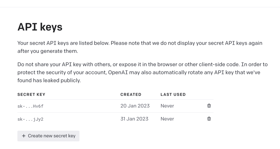Click the API keys page heading
Viewport: 280px width, 149px height.
[40, 27]
